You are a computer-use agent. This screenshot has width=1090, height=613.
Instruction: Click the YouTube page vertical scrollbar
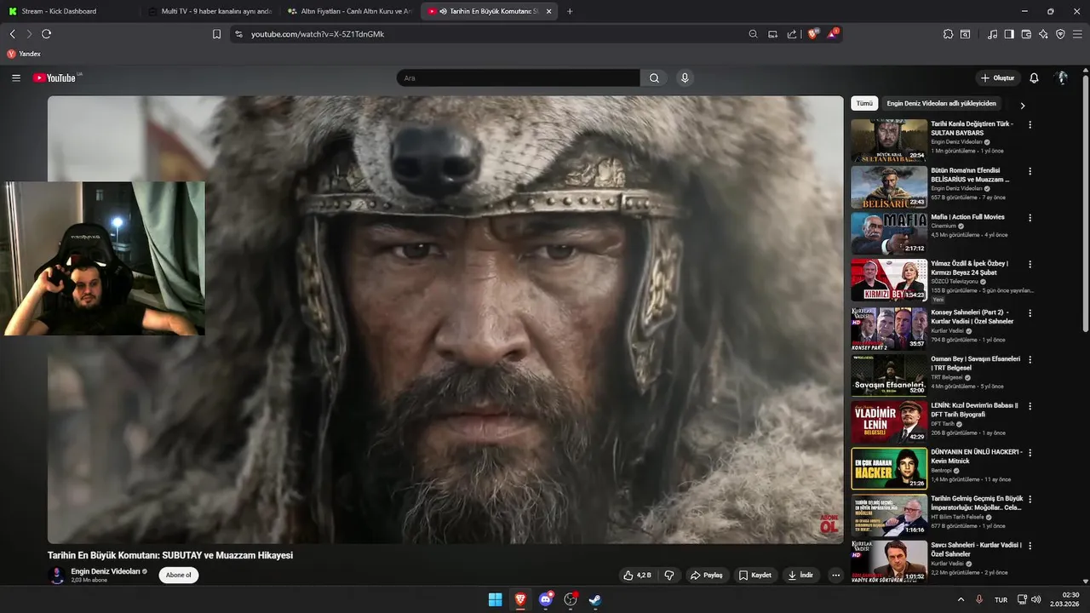coord(1085,204)
